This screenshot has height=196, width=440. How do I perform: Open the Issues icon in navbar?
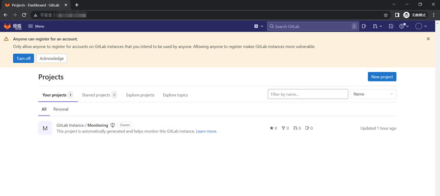[364, 26]
